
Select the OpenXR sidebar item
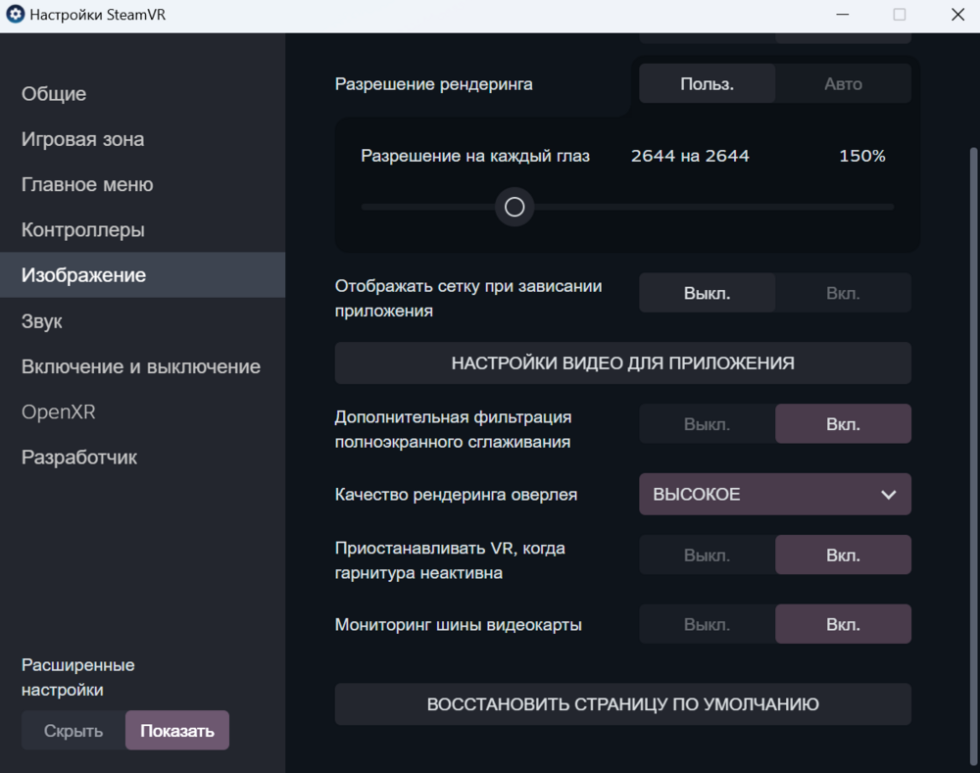coord(59,412)
